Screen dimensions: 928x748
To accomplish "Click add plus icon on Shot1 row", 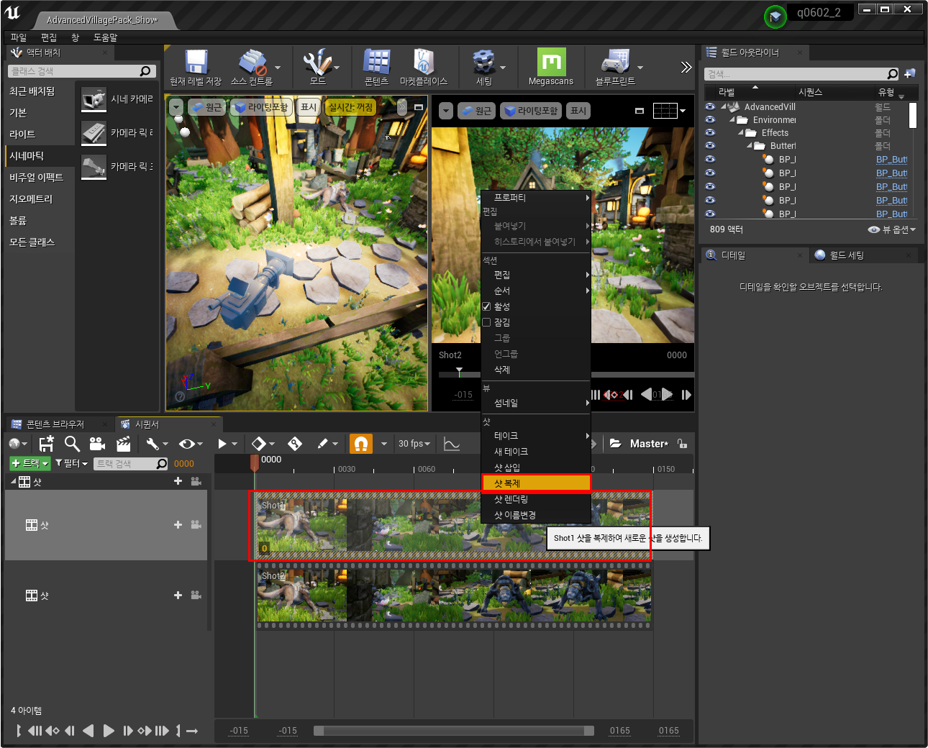I will [178, 525].
